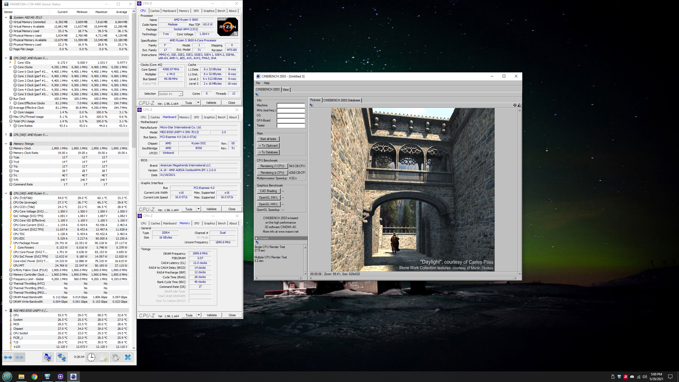
Task: Open CINEBENCH 2003 Database tab
Action: pyautogui.click(x=342, y=100)
